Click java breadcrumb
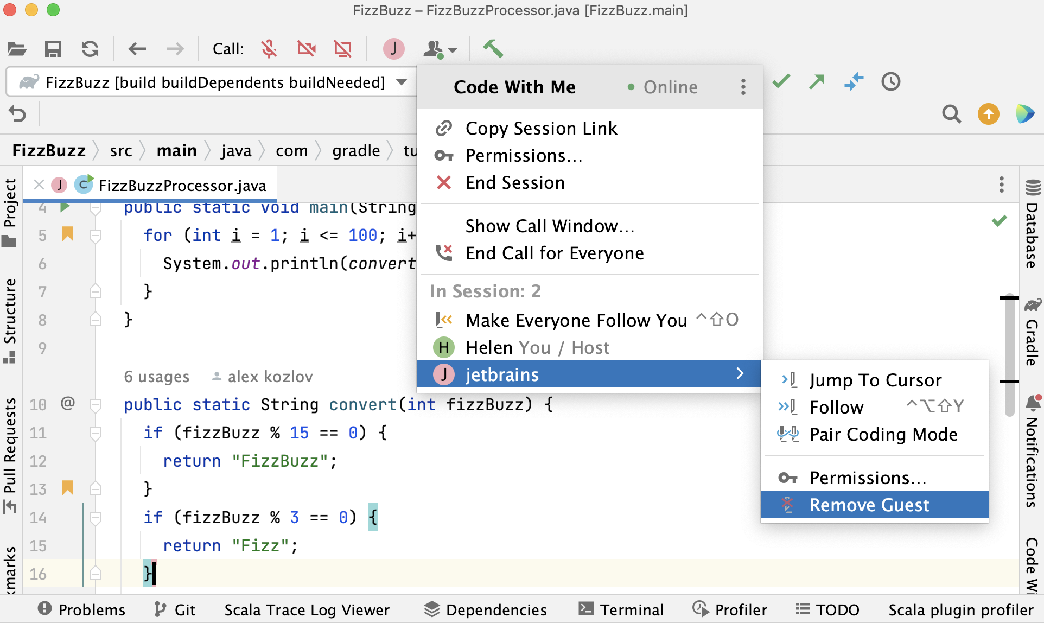The image size is (1044, 623). click(236, 150)
